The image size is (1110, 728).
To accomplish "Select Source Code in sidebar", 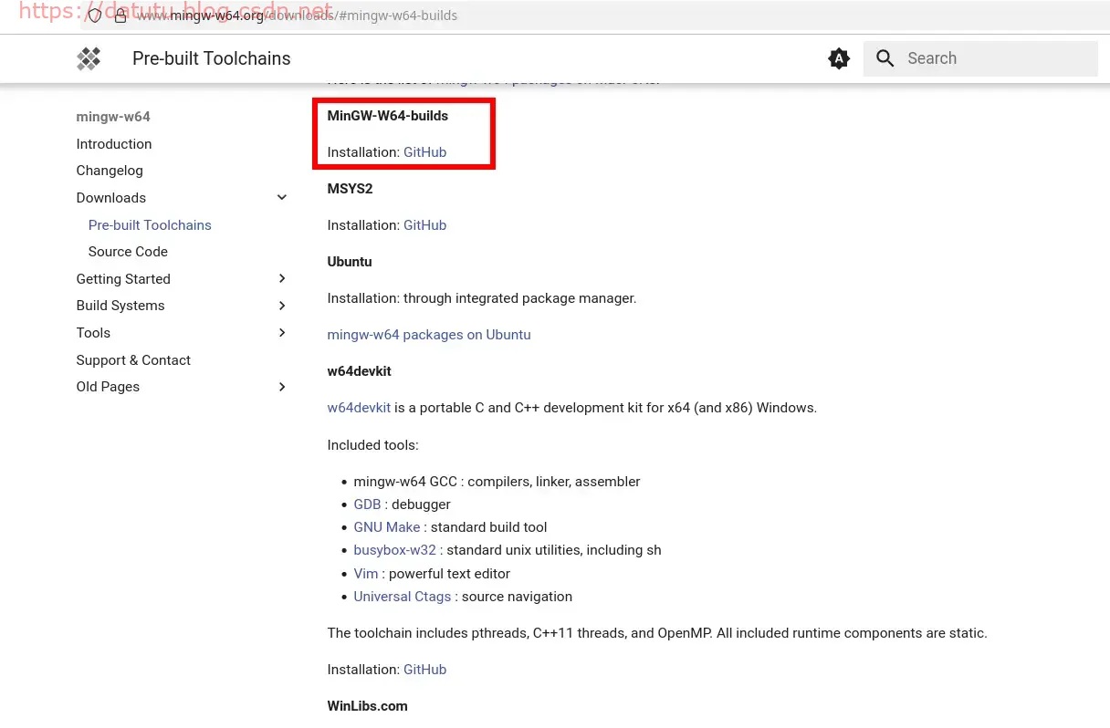I will 128,252.
